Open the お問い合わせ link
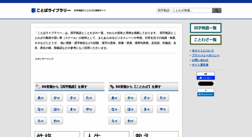 coord(200,60)
